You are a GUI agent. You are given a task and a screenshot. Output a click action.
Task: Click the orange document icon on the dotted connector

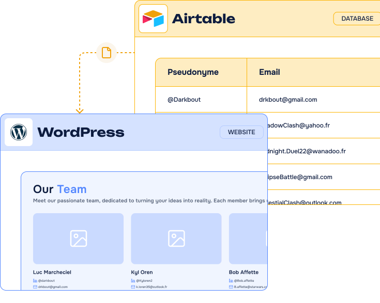coord(107,53)
